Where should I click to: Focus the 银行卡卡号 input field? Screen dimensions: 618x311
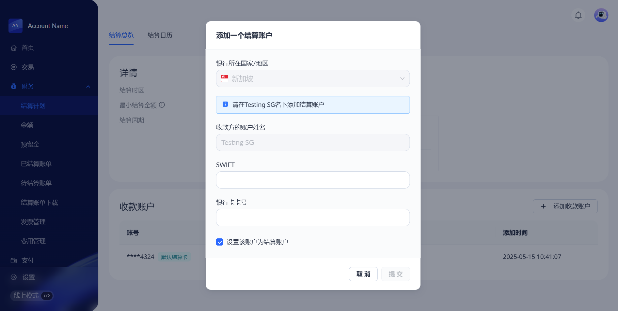pos(312,218)
